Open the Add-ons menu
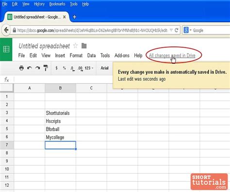Screen dimensions: 230x192 pyautogui.click(x=122, y=55)
